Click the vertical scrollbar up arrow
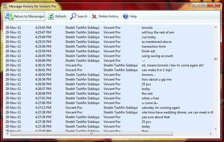The image size is (224, 142). [x=216, y=27]
